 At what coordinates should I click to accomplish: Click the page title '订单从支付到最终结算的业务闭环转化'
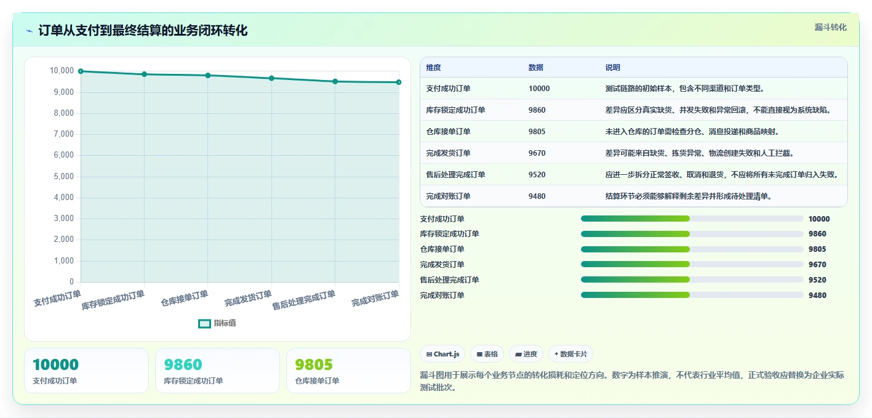pyautogui.click(x=143, y=31)
